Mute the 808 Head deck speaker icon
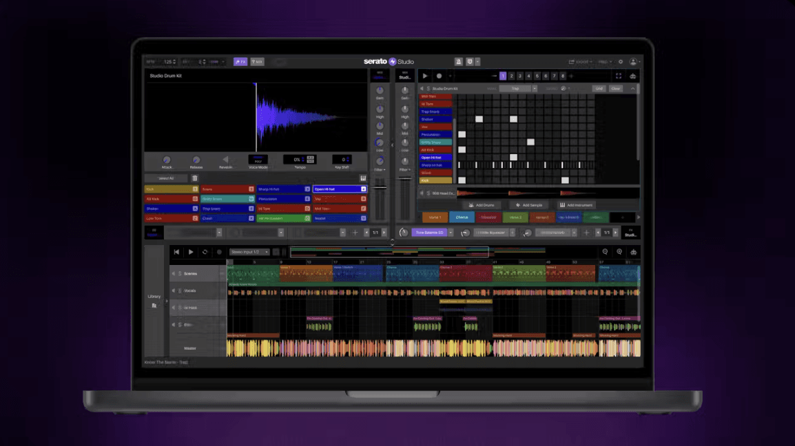Screen dimensions: 795x446 (422, 193)
